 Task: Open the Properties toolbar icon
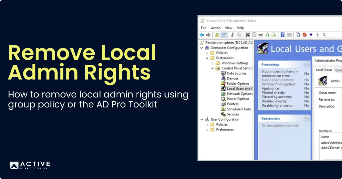[254, 35]
